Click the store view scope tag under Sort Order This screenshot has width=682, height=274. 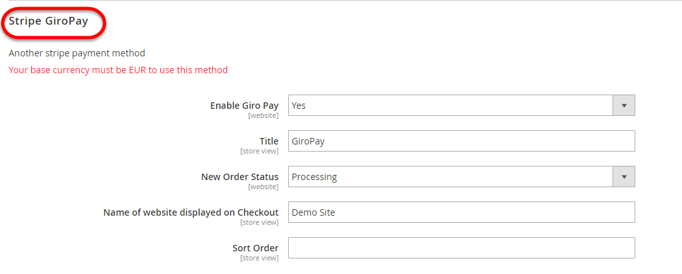pos(259,258)
